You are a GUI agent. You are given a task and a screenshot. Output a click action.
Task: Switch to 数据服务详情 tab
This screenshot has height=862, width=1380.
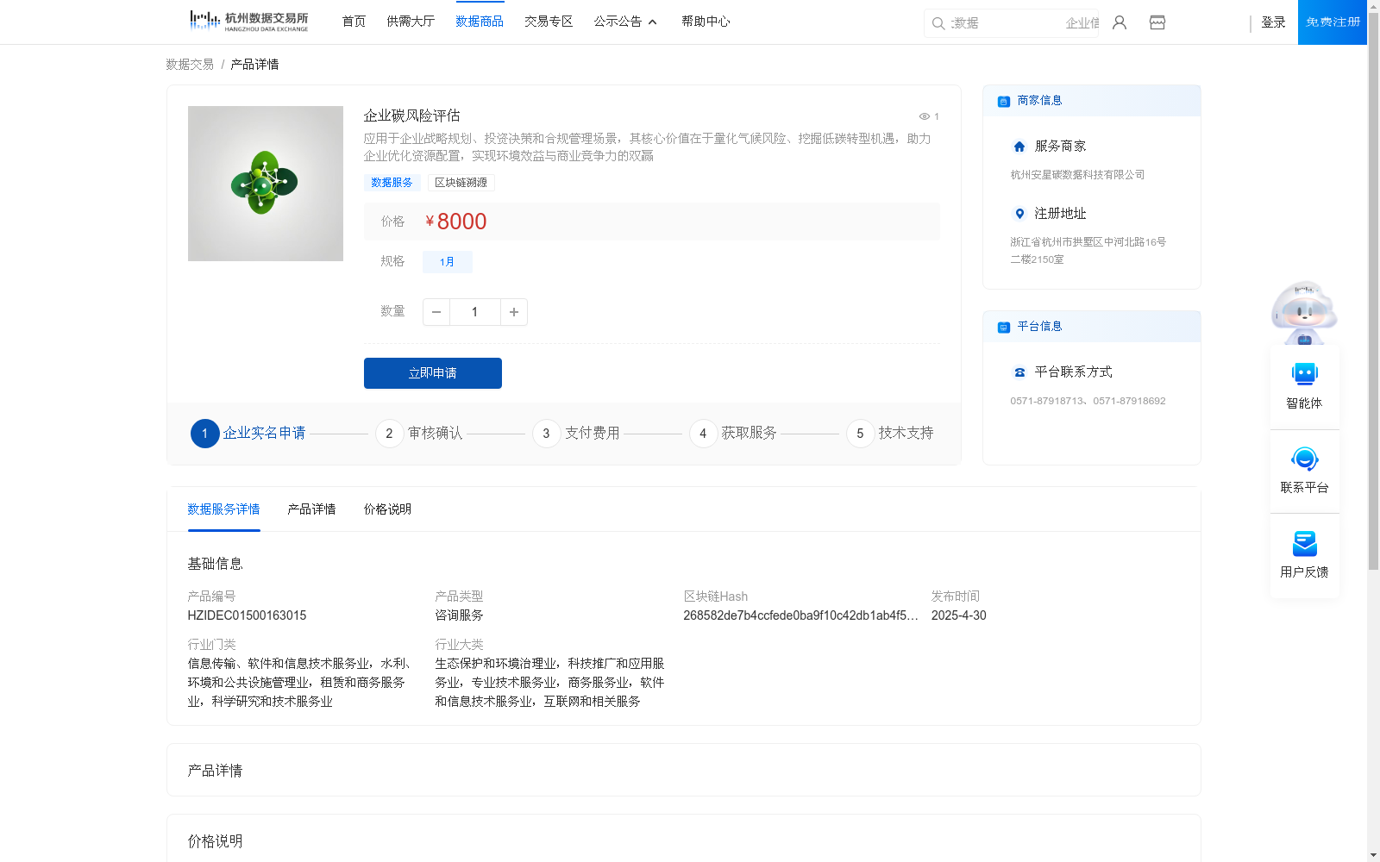[x=223, y=509]
